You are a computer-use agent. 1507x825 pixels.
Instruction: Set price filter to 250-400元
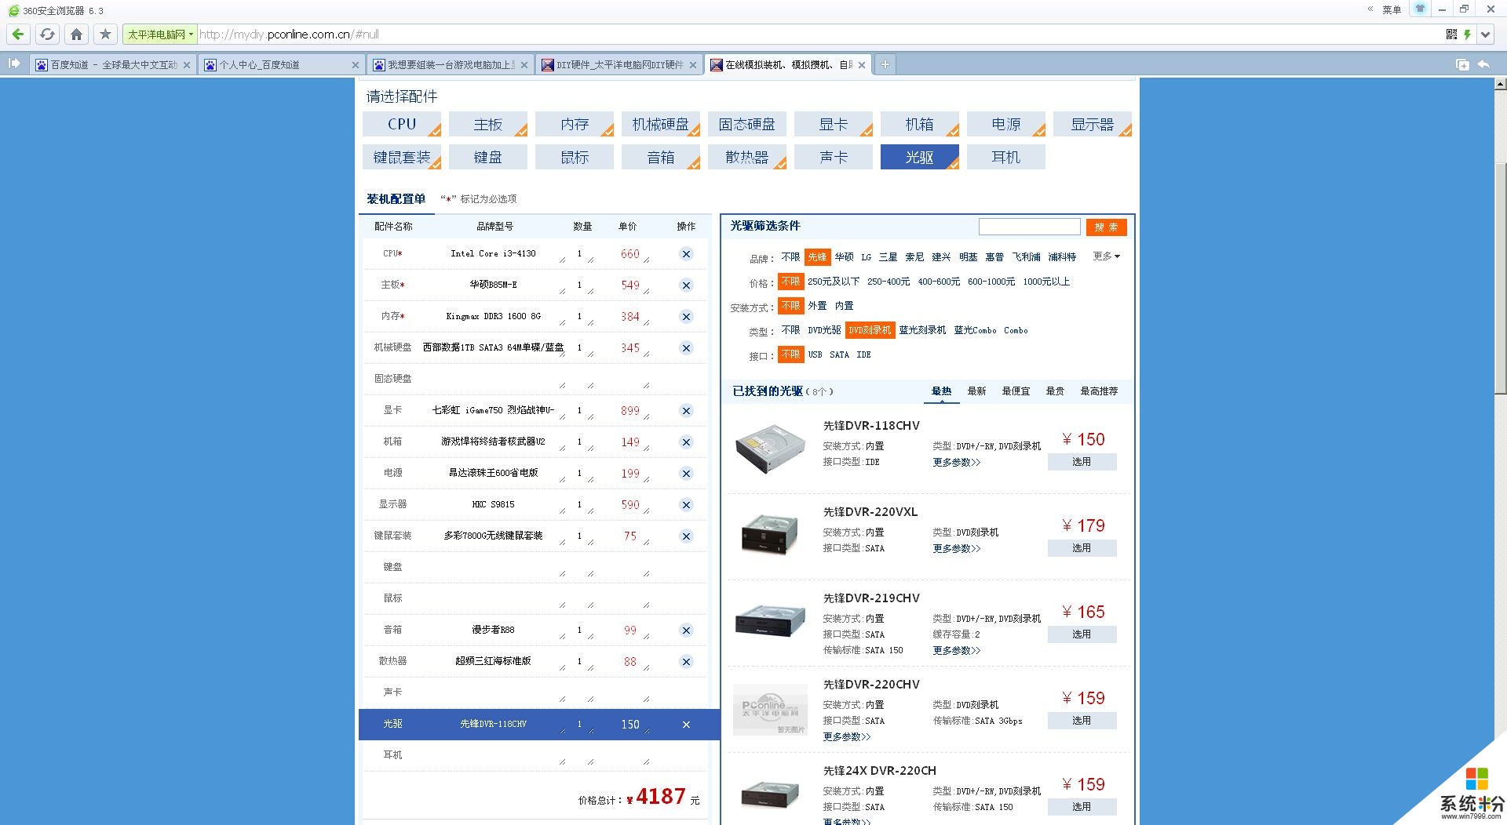coord(889,282)
